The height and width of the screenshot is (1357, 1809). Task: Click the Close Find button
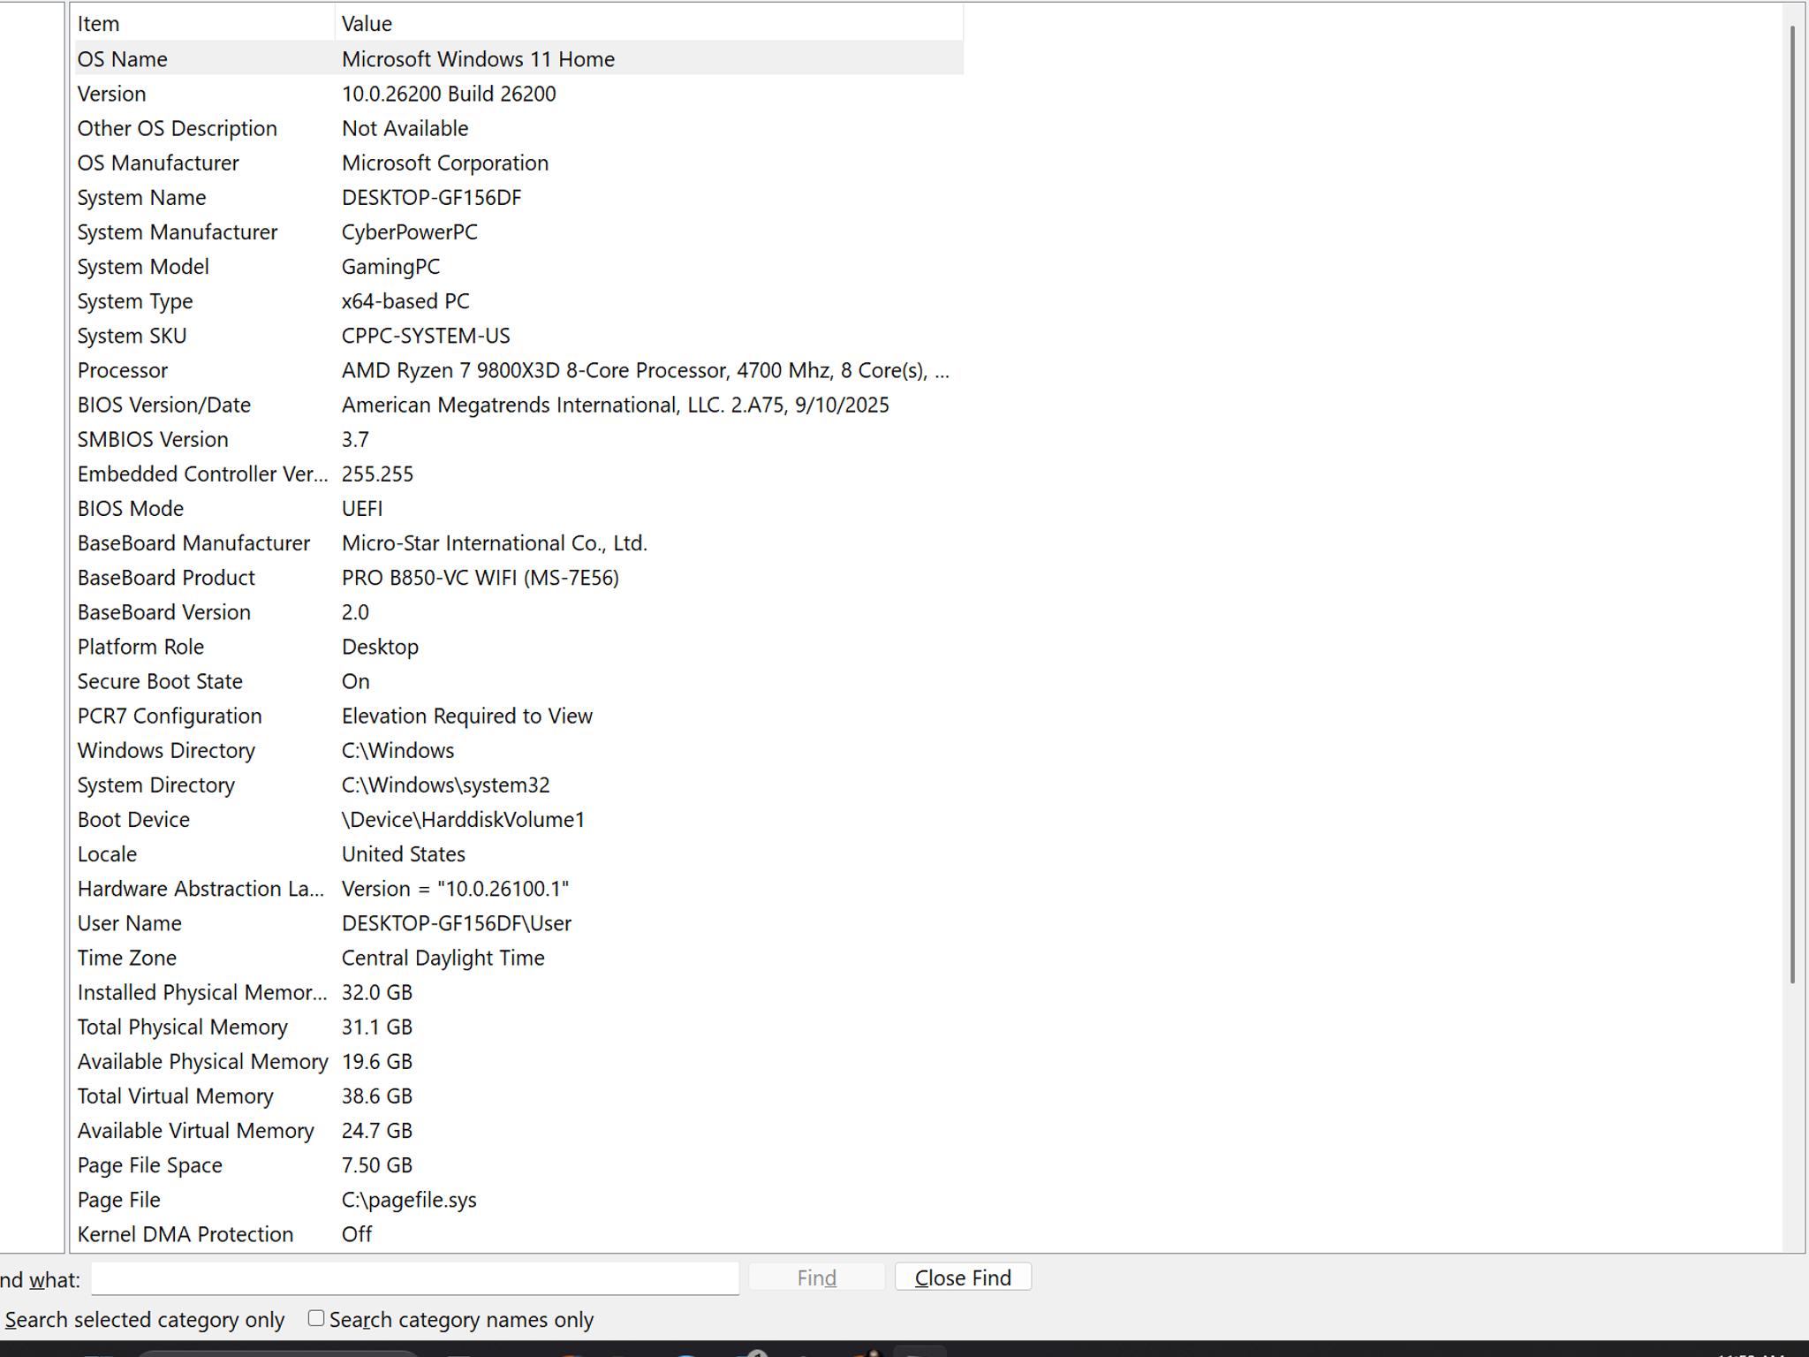click(x=963, y=1277)
